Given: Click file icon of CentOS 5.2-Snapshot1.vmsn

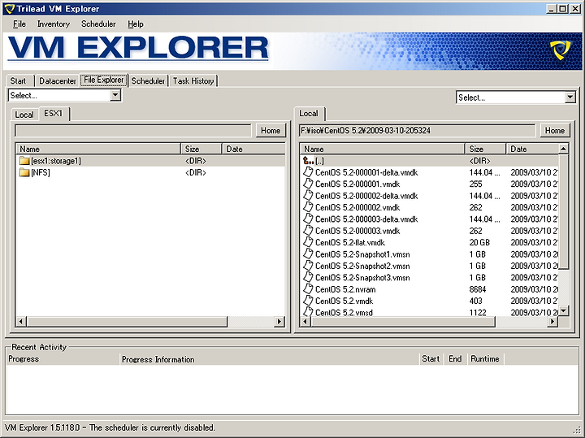Looking at the screenshot, I should (x=308, y=254).
